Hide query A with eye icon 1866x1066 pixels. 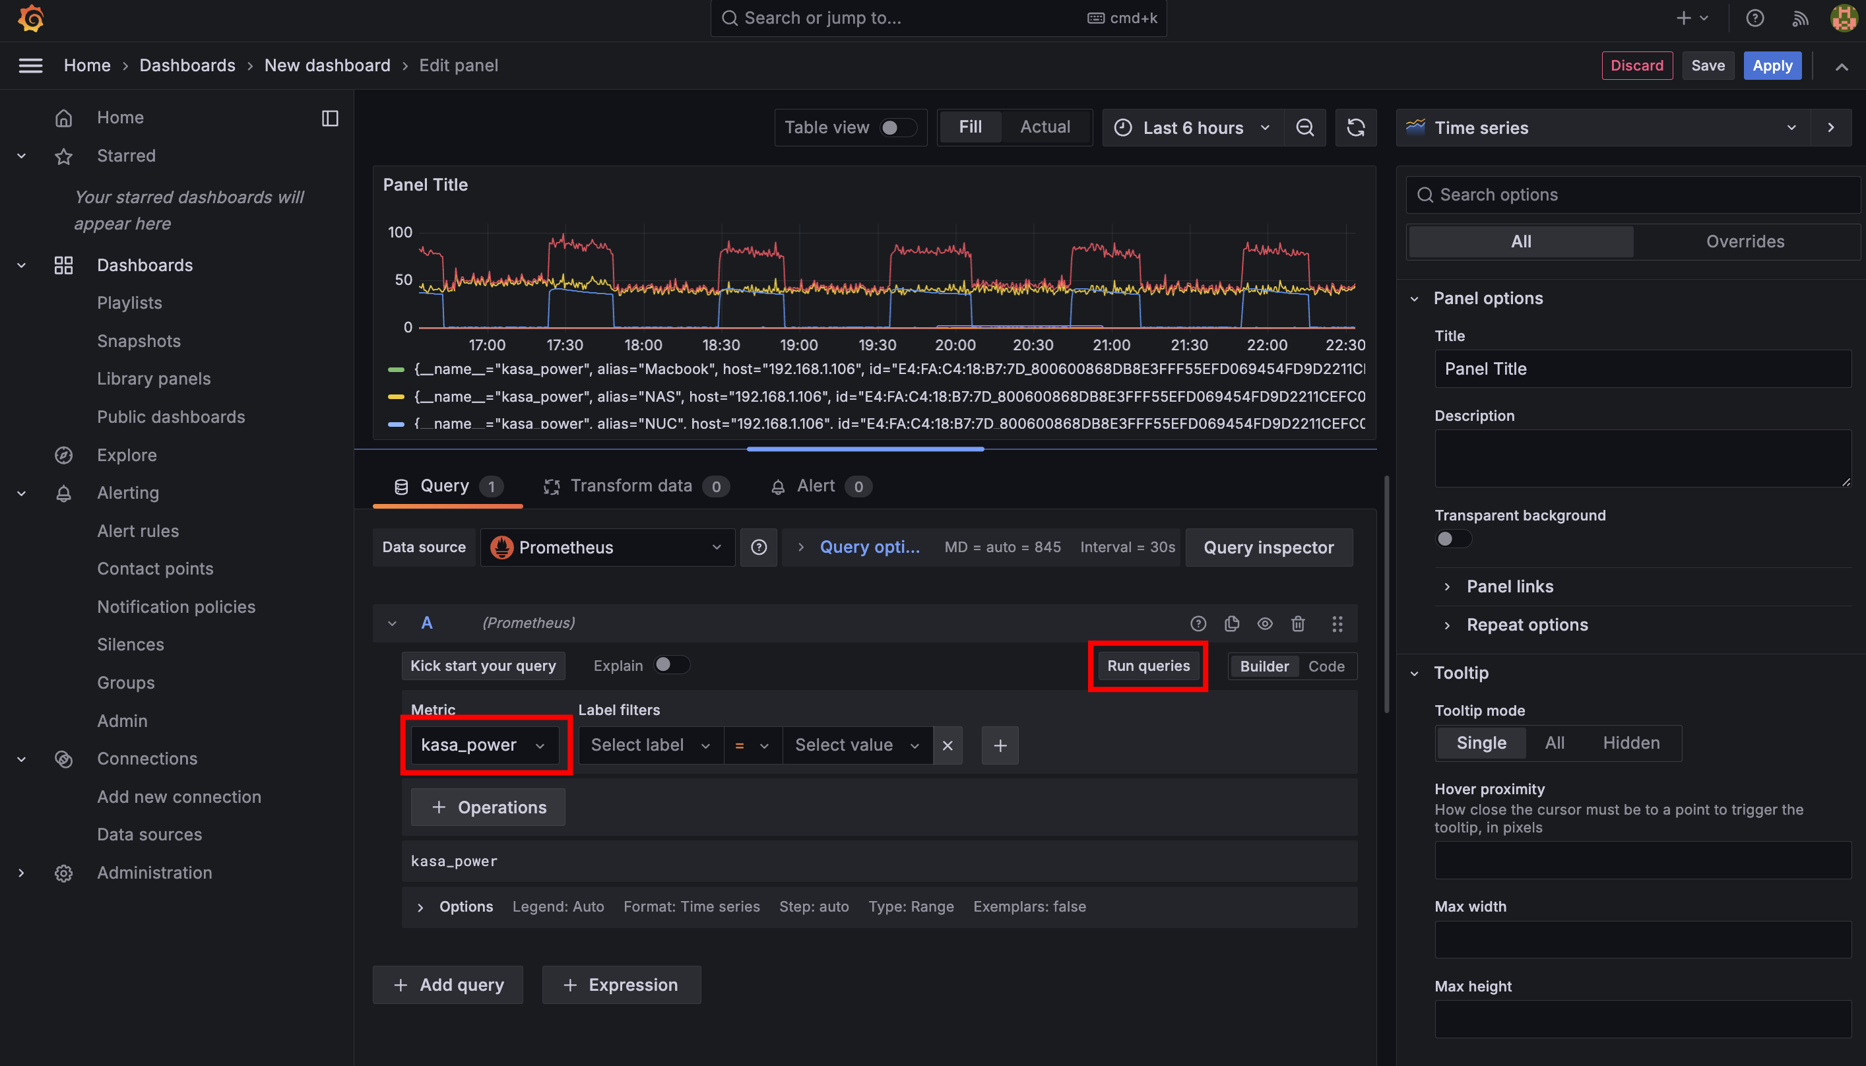tap(1265, 623)
